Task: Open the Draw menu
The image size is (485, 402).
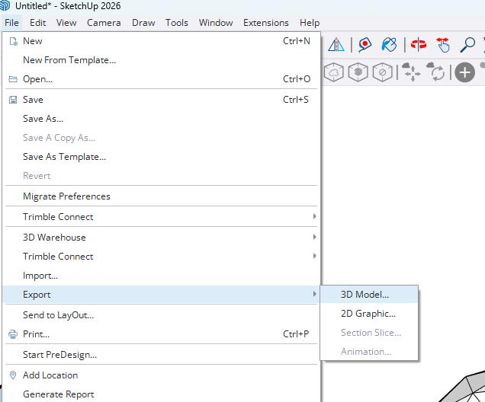Action: [x=143, y=23]
